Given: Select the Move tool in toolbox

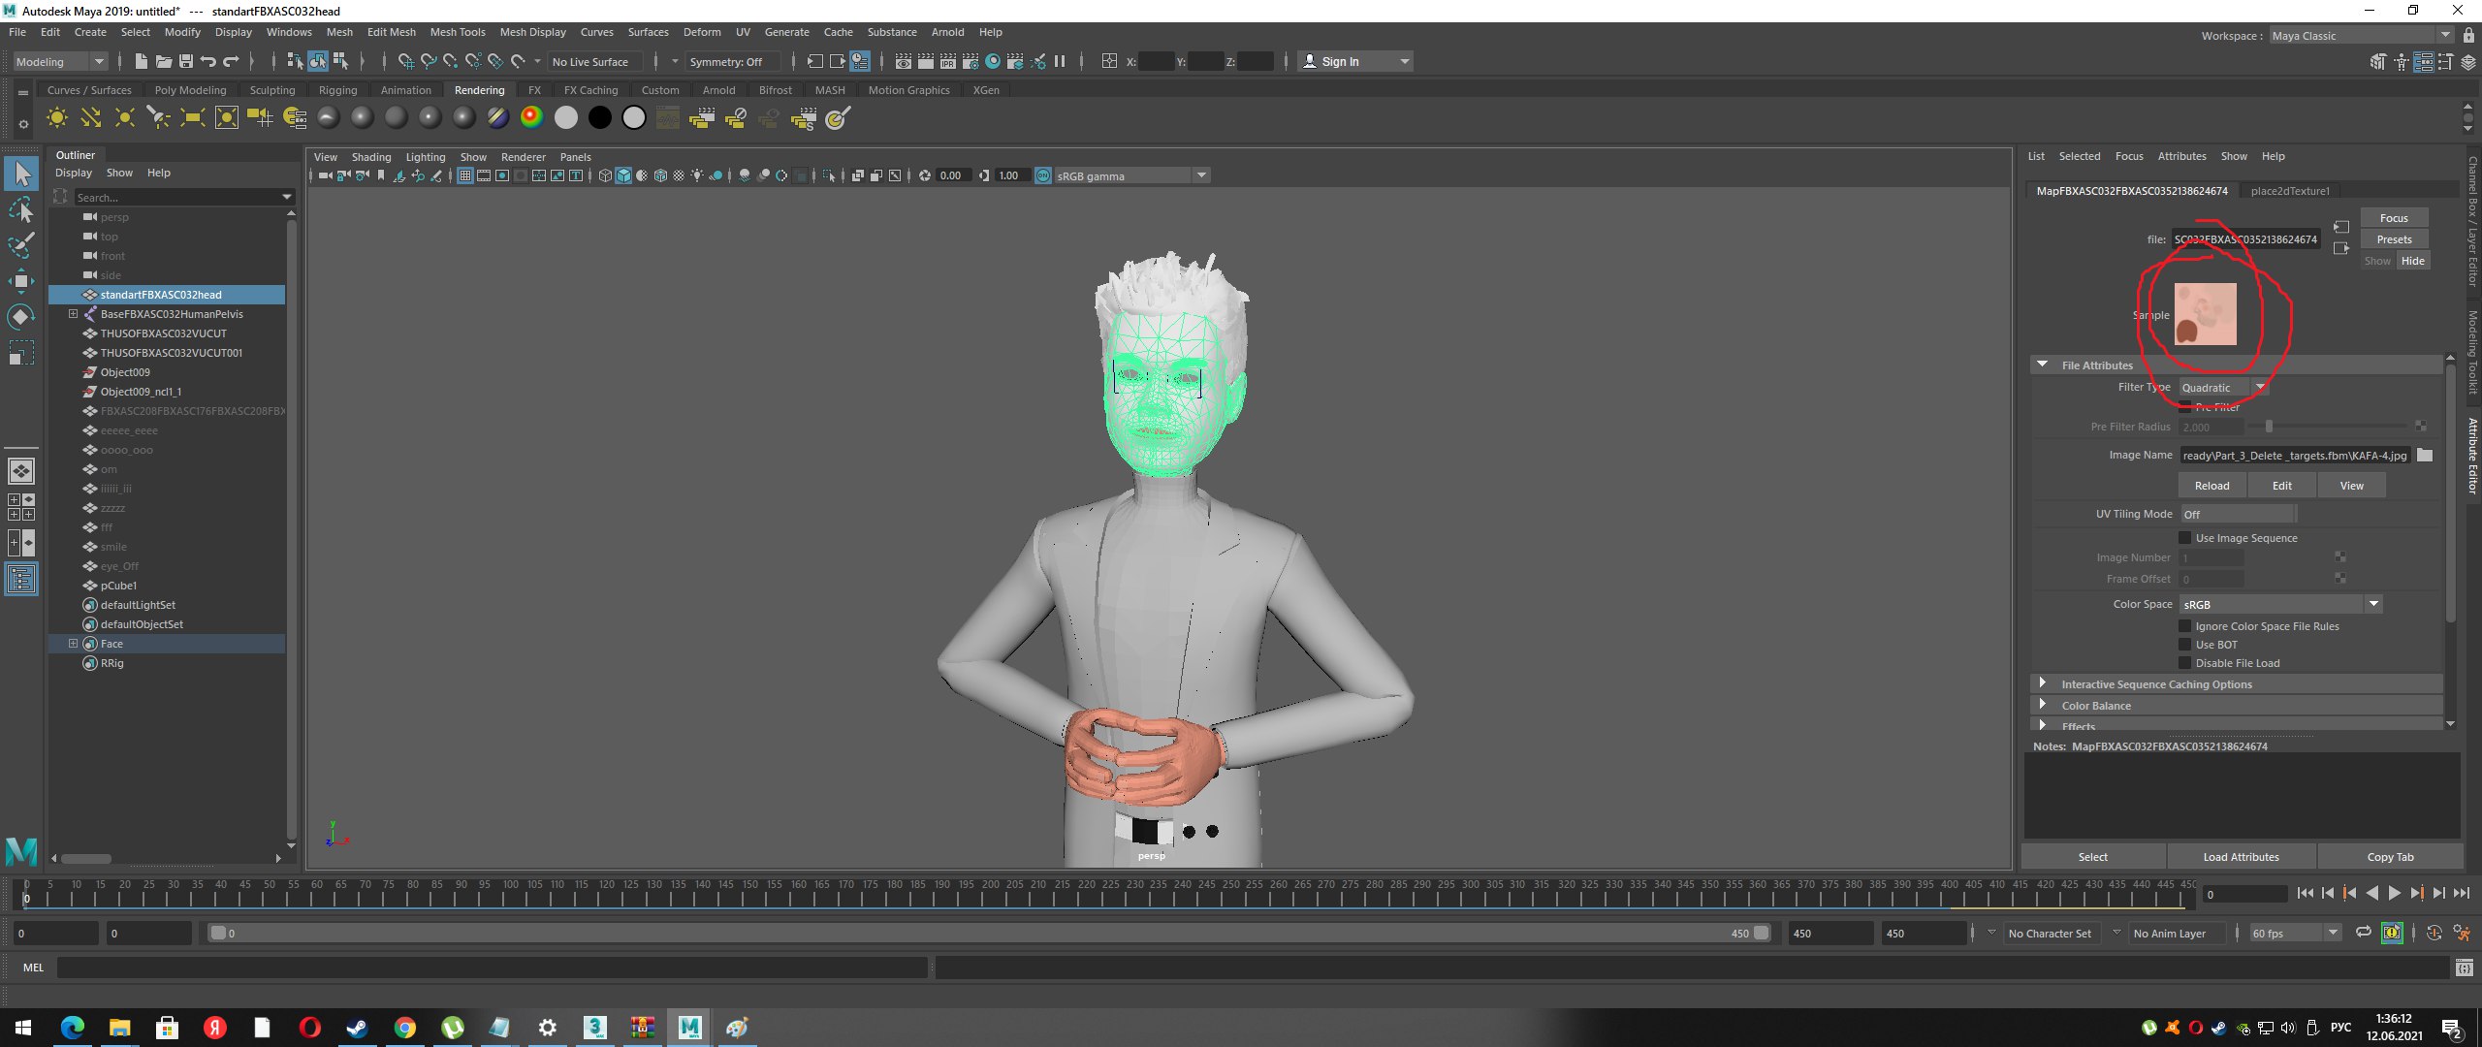Looking at the screenshot, I should [20, 281].
